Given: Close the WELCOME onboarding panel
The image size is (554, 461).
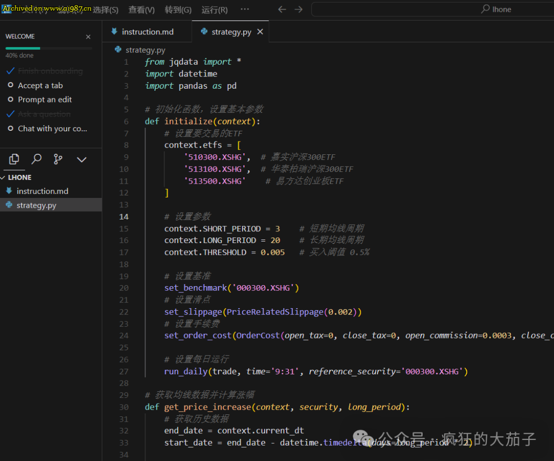Looking at the screenshot, I should 88,37.
